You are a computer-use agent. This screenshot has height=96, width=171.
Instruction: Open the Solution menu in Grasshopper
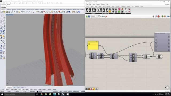point(103,4)
